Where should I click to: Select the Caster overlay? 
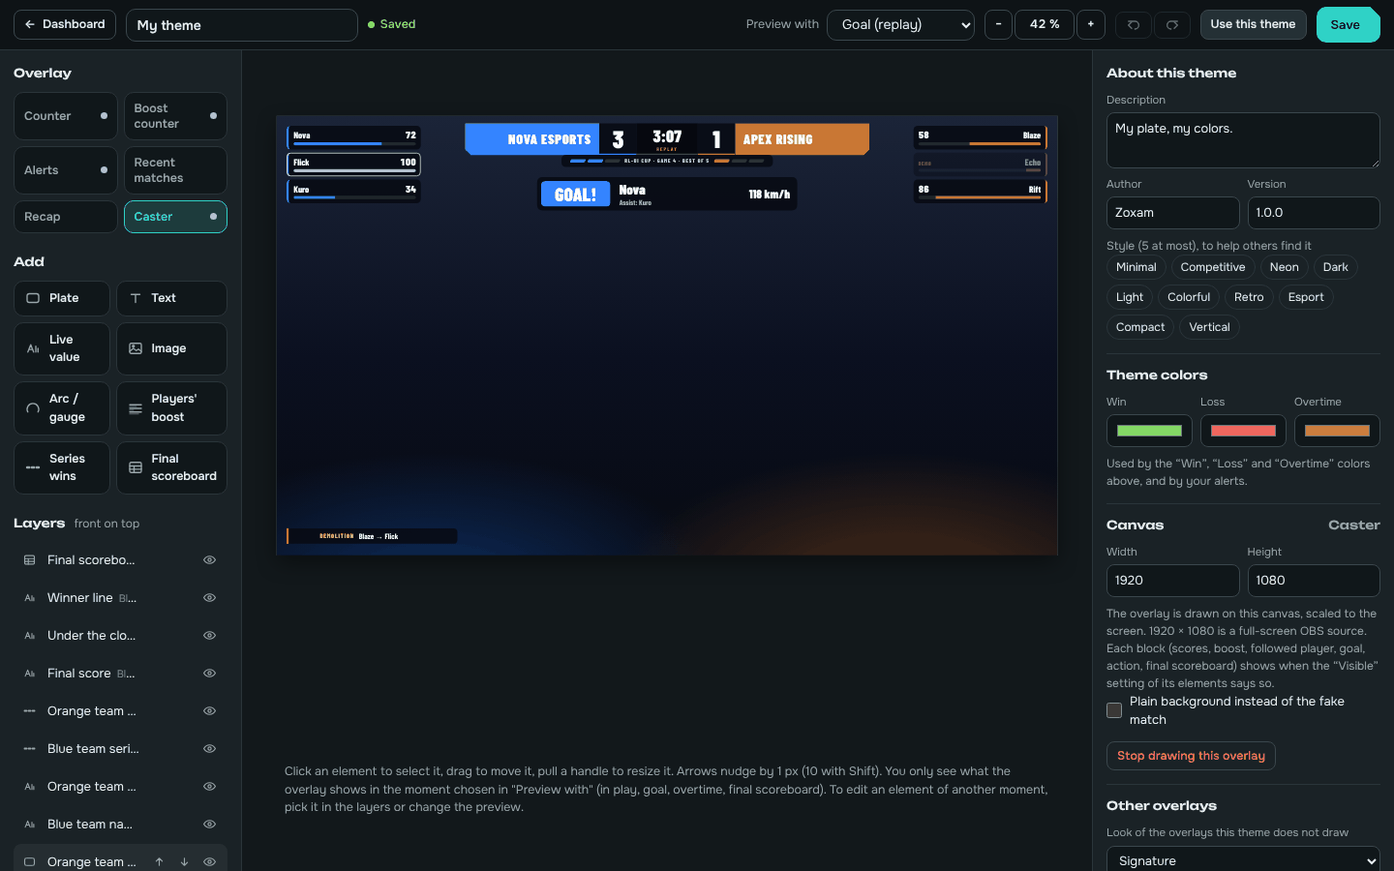point(175,217)
